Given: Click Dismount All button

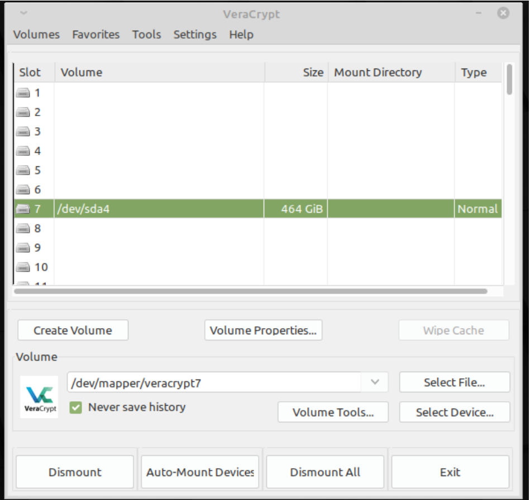Looking at the screenshot, I should tap(325, 472).
